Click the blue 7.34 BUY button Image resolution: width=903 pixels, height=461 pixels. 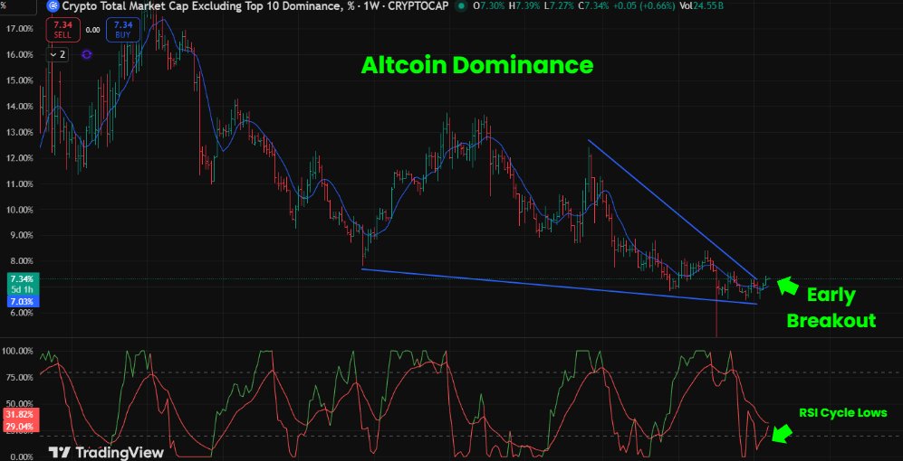pyautogui.click(x=122, y=30)
